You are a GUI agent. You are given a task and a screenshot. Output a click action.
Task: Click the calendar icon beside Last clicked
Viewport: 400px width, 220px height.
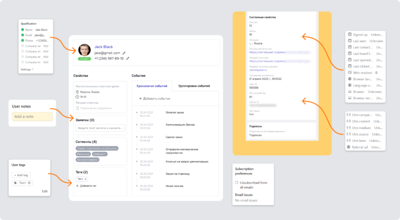pos(350,66)
